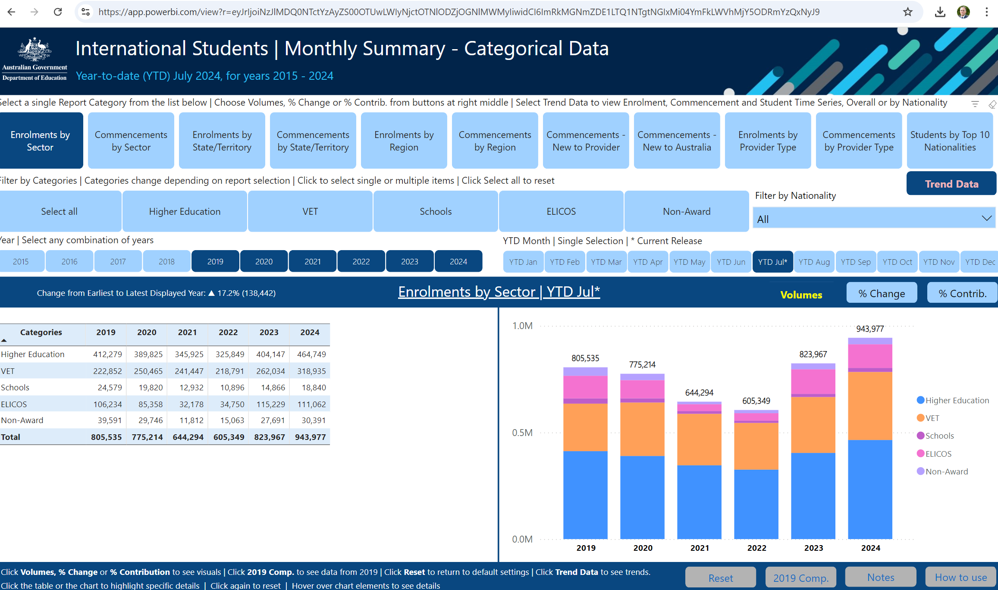Open the How to use button
The width and height of the screenshot is (998, 590).
[961, 577]
